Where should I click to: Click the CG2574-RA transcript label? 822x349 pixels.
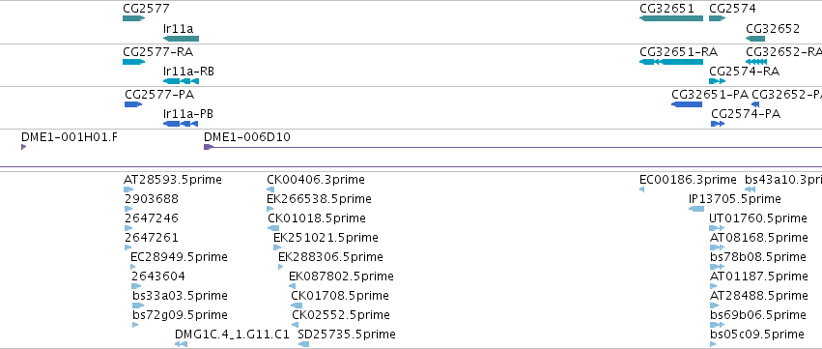pos(744,72)
